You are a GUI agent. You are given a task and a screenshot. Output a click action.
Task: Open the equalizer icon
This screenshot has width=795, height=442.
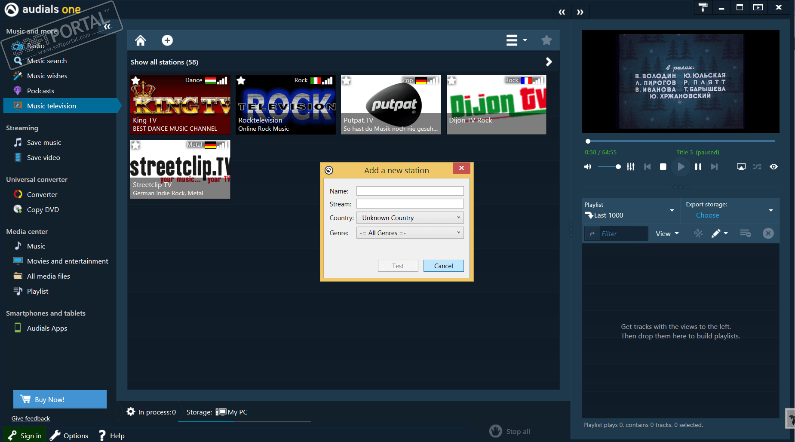(x=630, y=167)
